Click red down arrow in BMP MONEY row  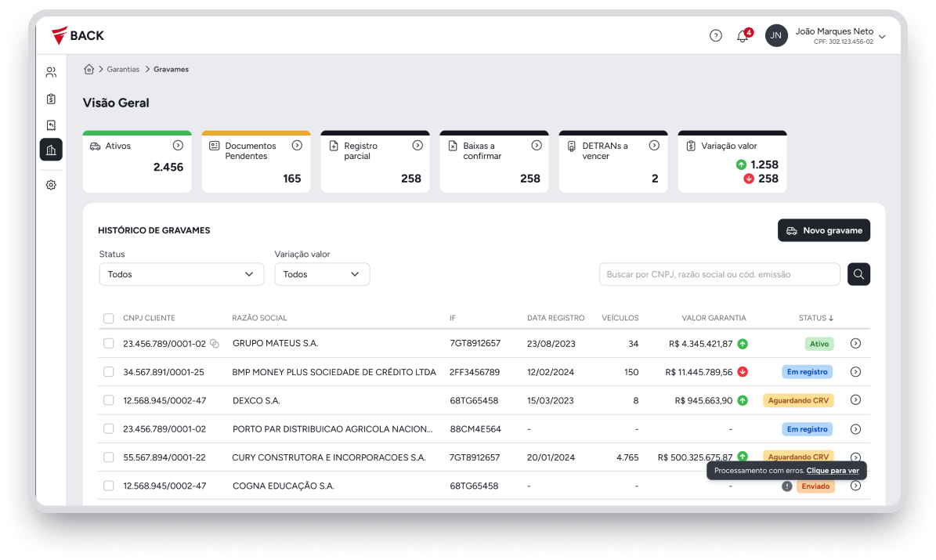(743, 372)
